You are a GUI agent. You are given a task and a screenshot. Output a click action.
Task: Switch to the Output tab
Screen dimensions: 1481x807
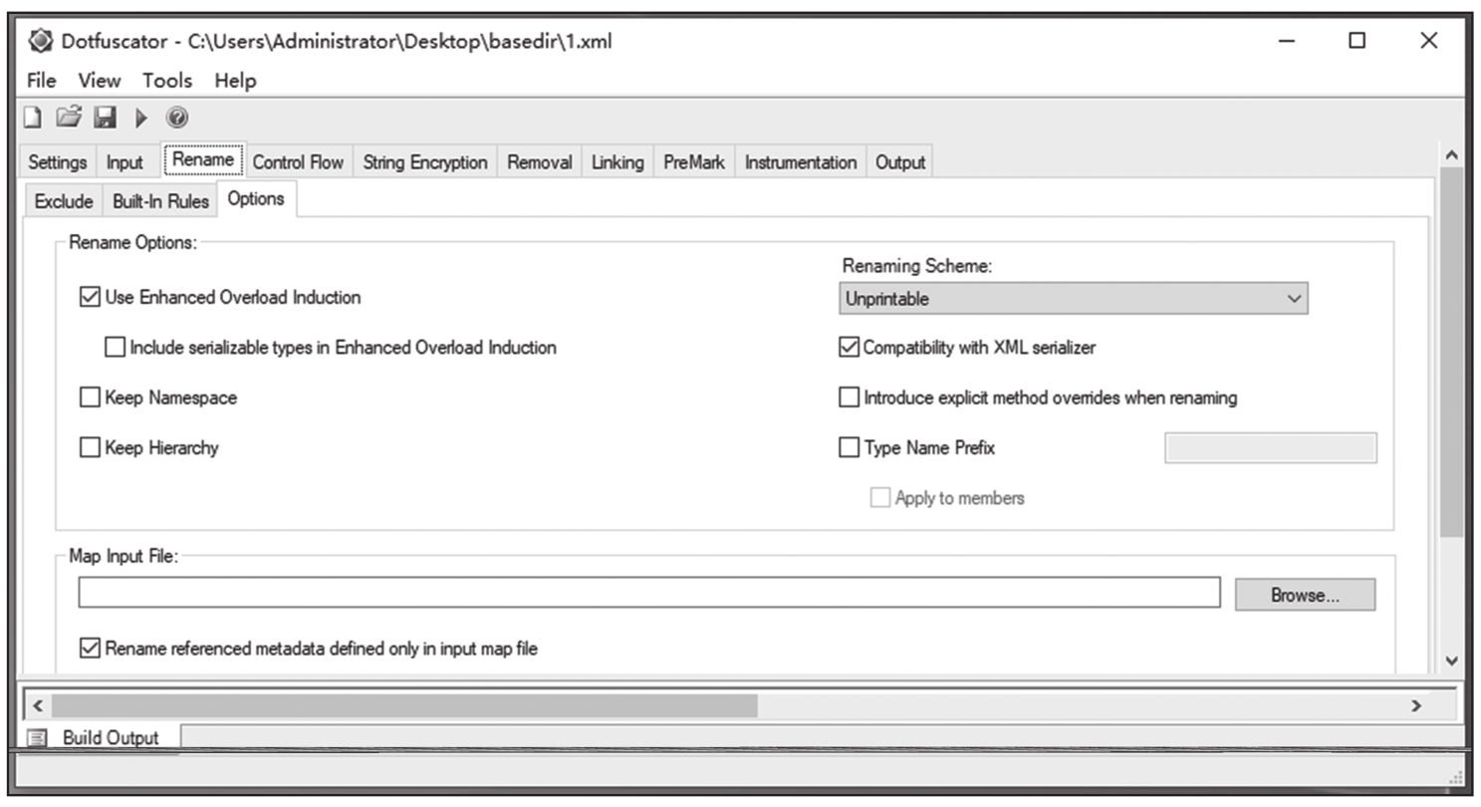[x=900, y=162]
